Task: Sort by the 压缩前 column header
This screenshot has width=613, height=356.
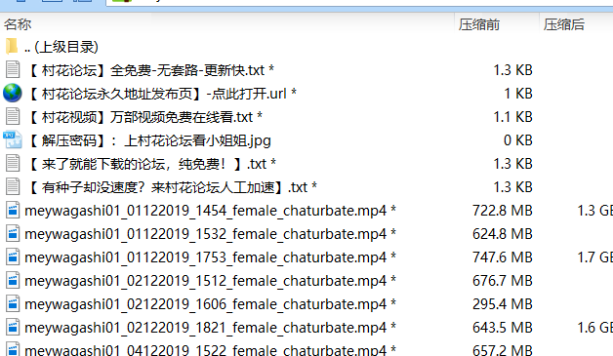Action: pyautogui.click(x=479, y=24)
